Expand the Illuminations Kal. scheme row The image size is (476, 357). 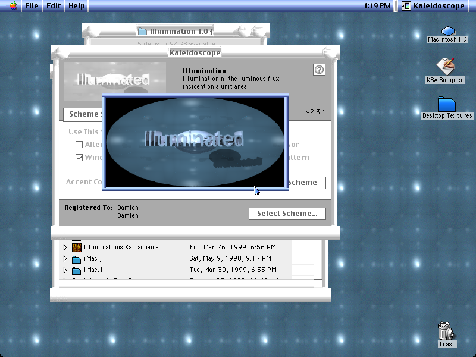coord(65,248)
